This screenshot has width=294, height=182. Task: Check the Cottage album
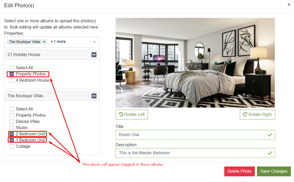(x=12, y=146)
